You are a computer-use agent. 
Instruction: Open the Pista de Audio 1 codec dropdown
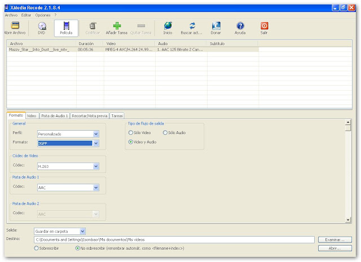click(96, 188)
